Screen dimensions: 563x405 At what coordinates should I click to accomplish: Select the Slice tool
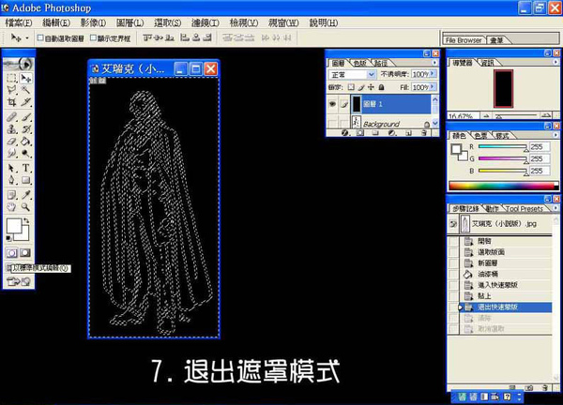[25, 102]
